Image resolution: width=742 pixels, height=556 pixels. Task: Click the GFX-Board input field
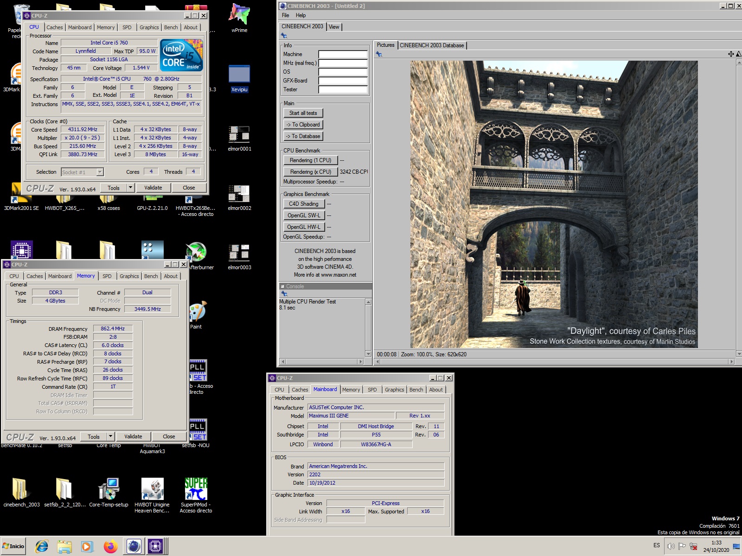(343, 81)
